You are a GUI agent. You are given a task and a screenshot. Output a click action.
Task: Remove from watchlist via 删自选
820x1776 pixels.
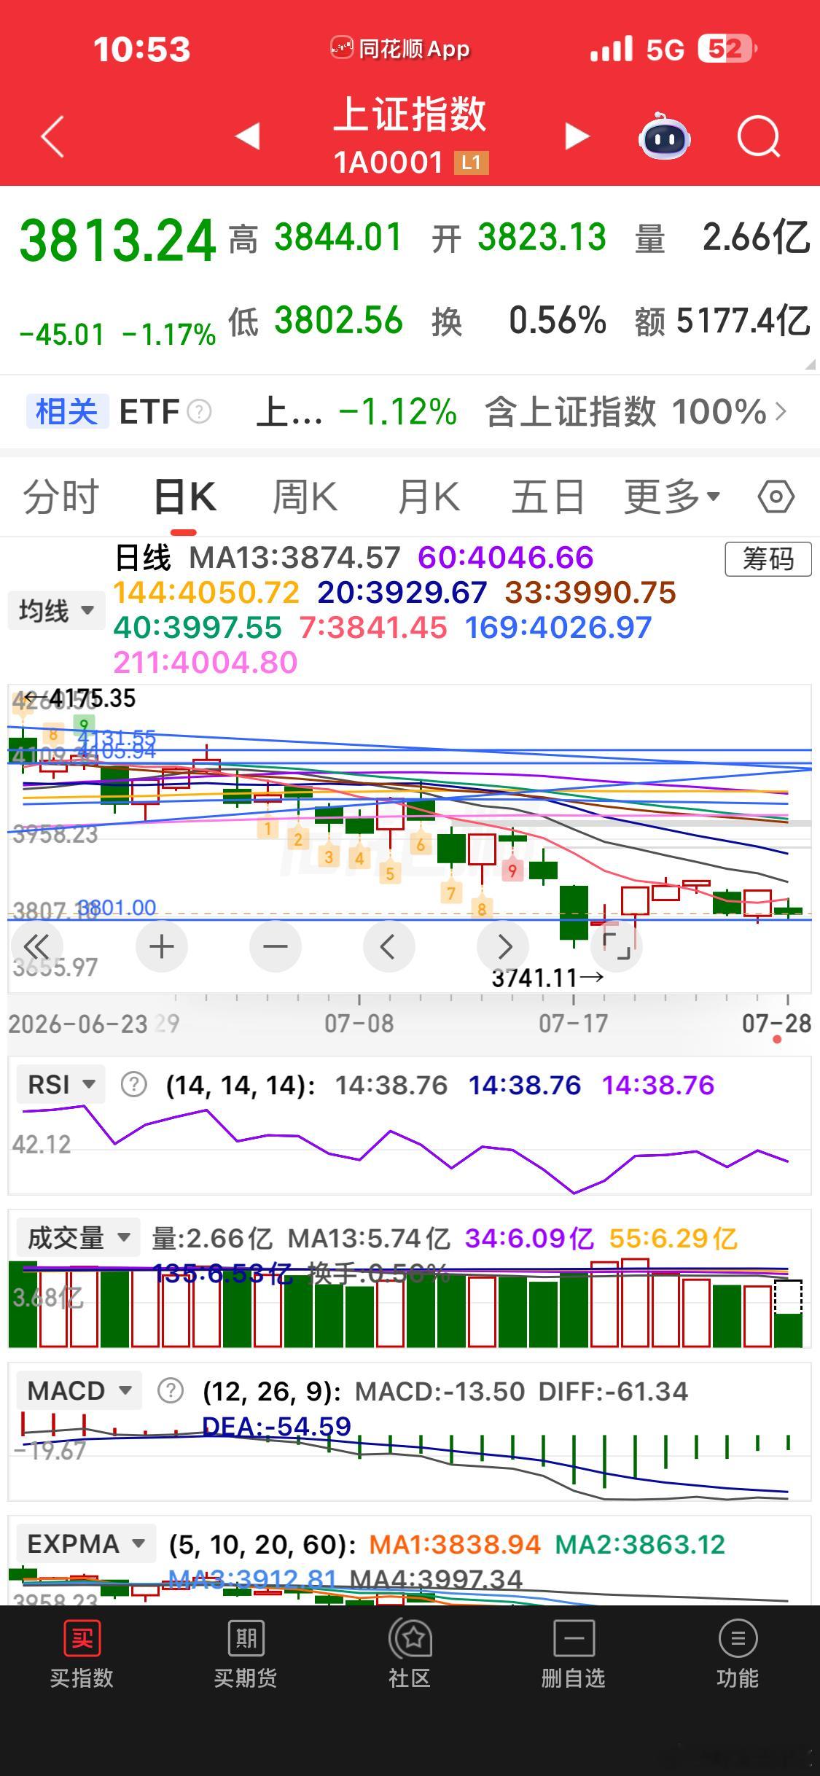(x=574, y=1656)
